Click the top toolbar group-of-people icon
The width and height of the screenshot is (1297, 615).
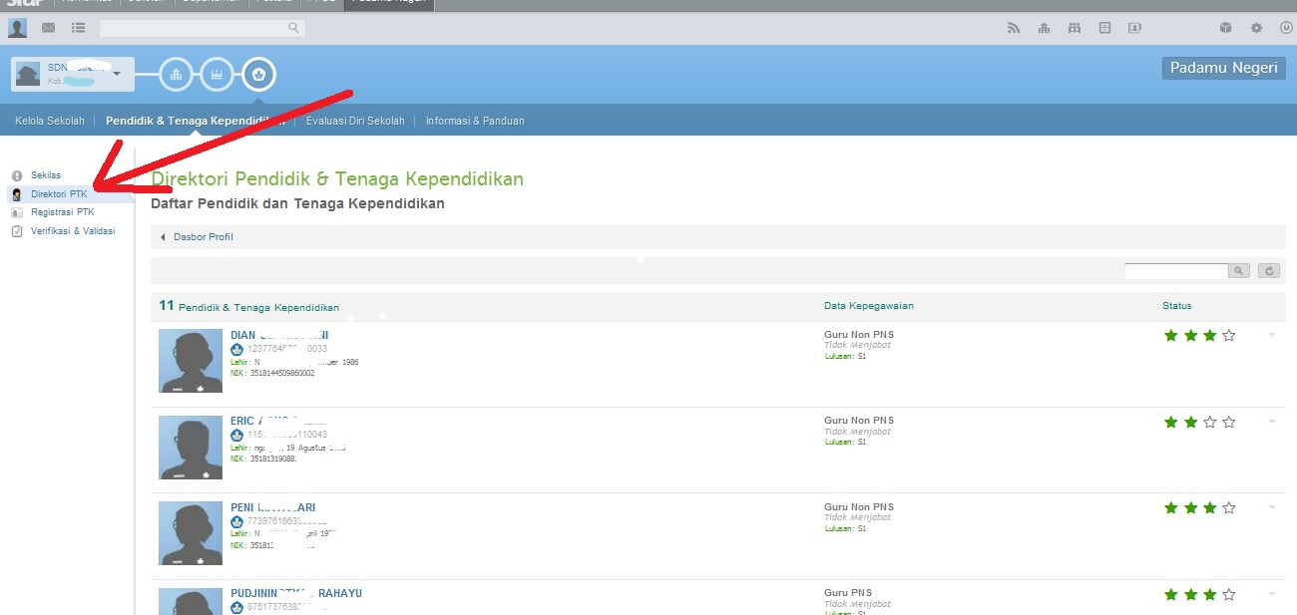tap(1074, 28)
